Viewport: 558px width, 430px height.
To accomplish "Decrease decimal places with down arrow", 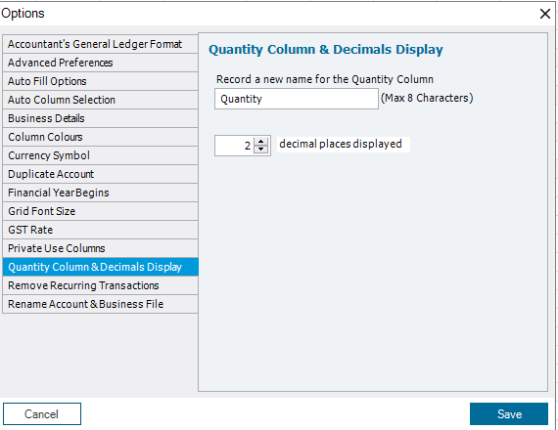I will tap(260, 150).
